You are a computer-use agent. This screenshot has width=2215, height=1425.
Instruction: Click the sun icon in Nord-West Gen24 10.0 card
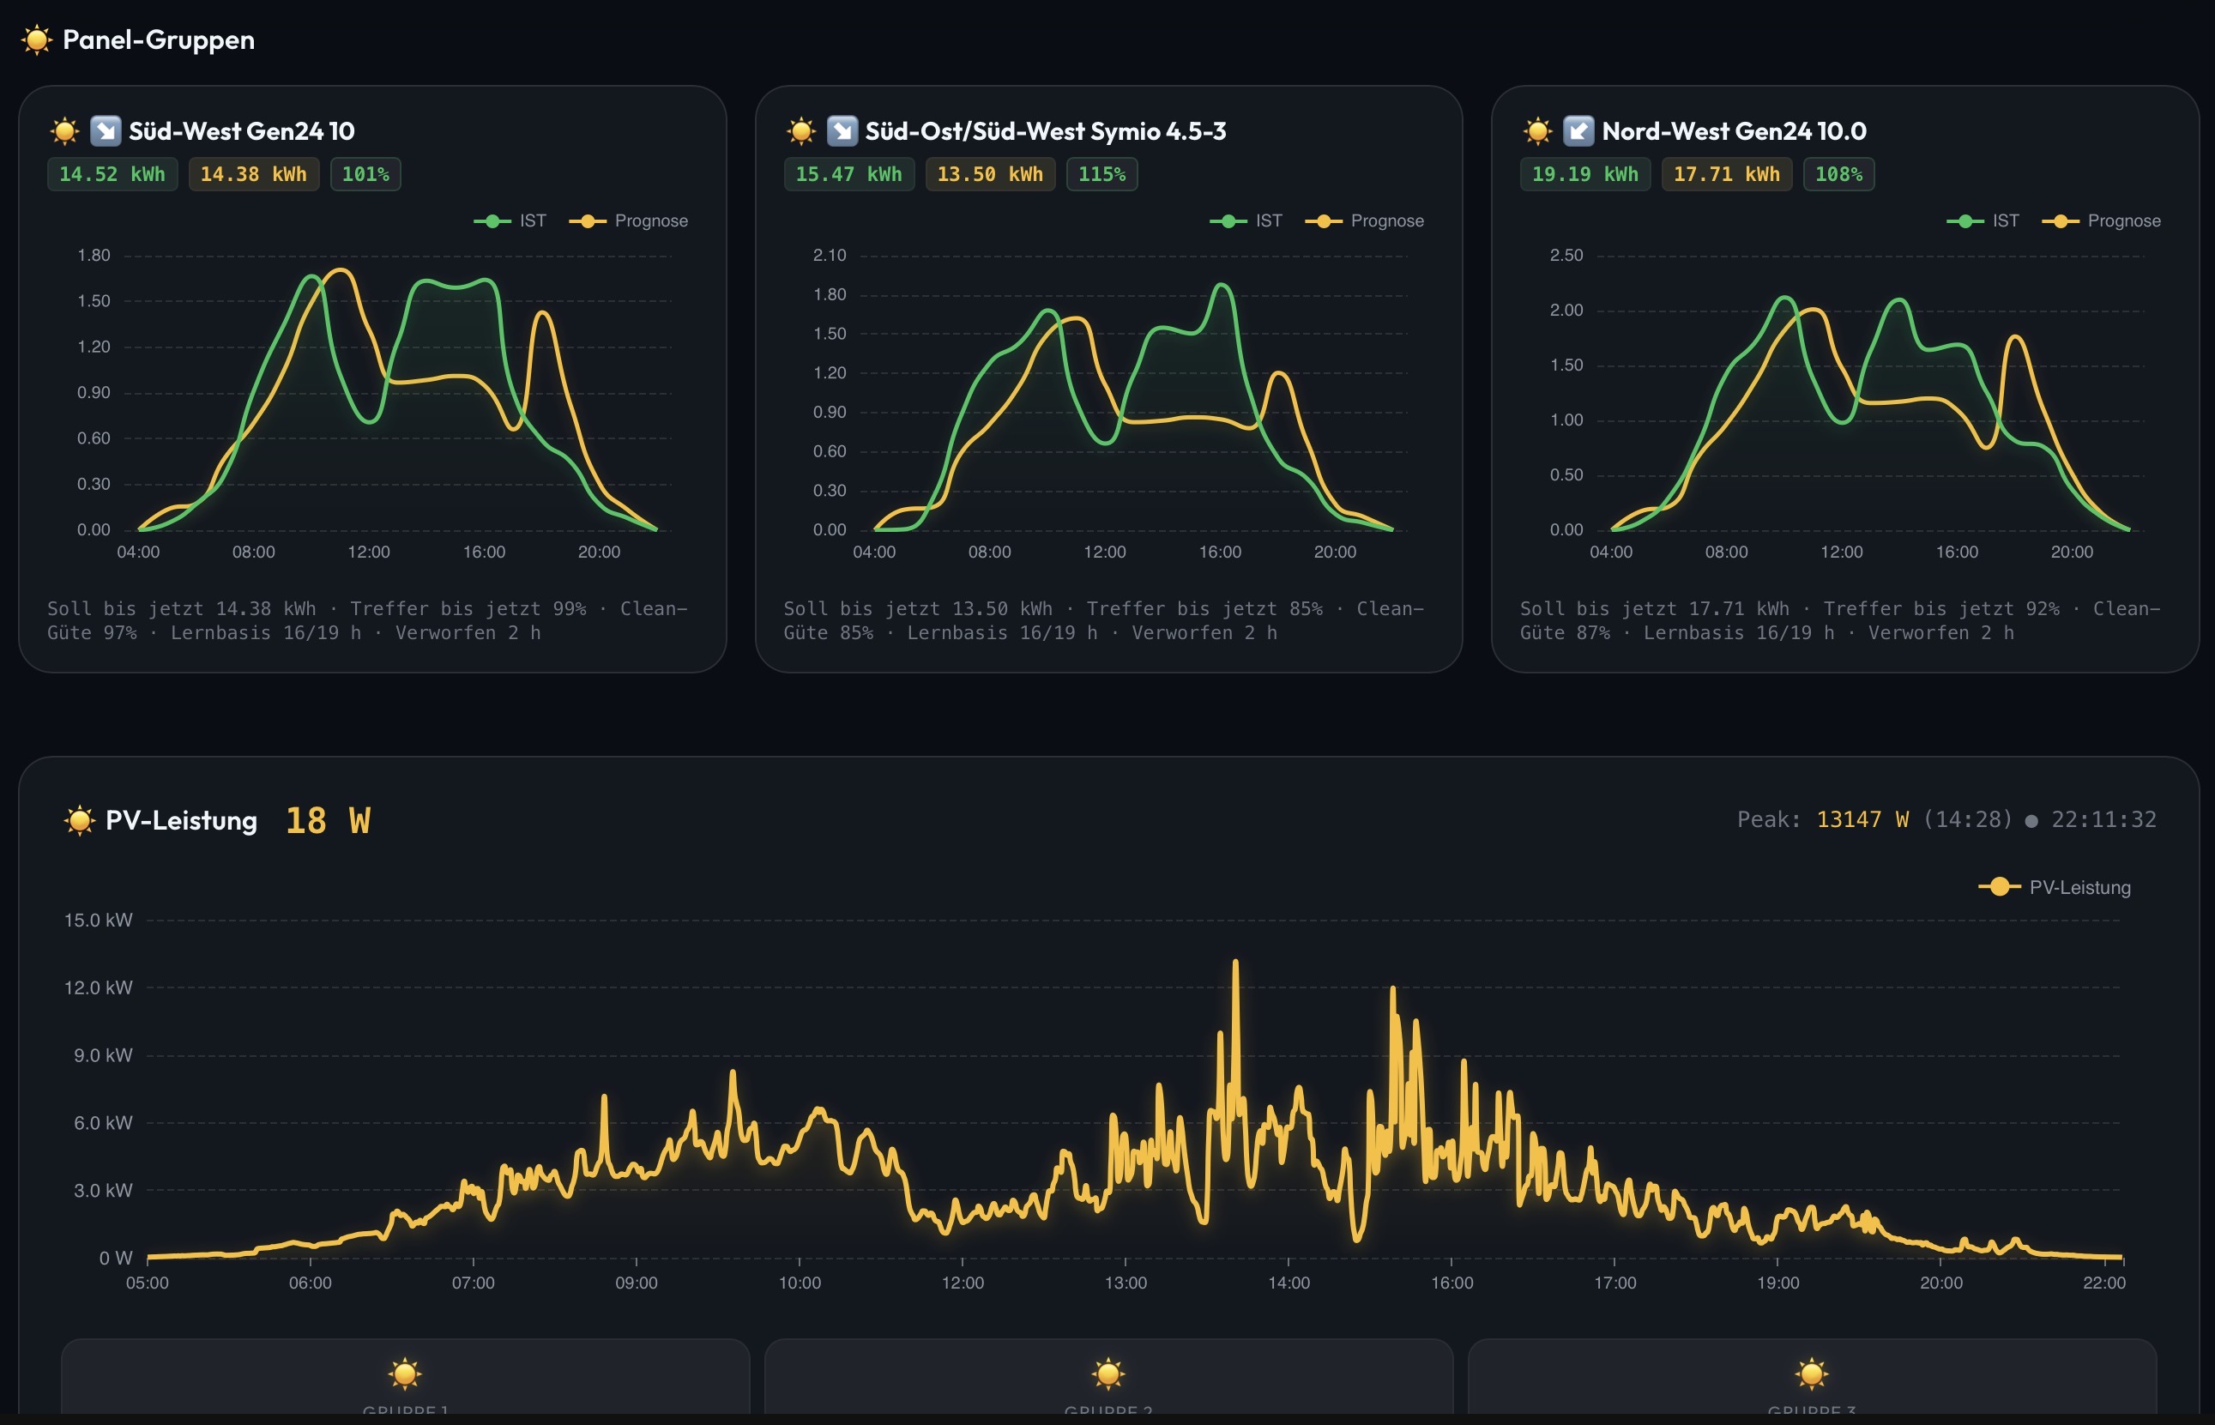1538,131
